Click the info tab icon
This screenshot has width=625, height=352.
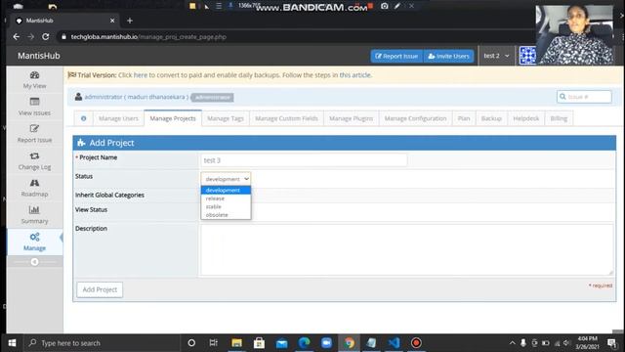(x=83, y=118)
